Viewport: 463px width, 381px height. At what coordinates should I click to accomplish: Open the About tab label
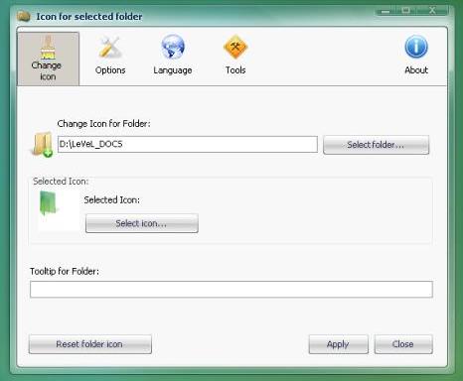[416, 70]
